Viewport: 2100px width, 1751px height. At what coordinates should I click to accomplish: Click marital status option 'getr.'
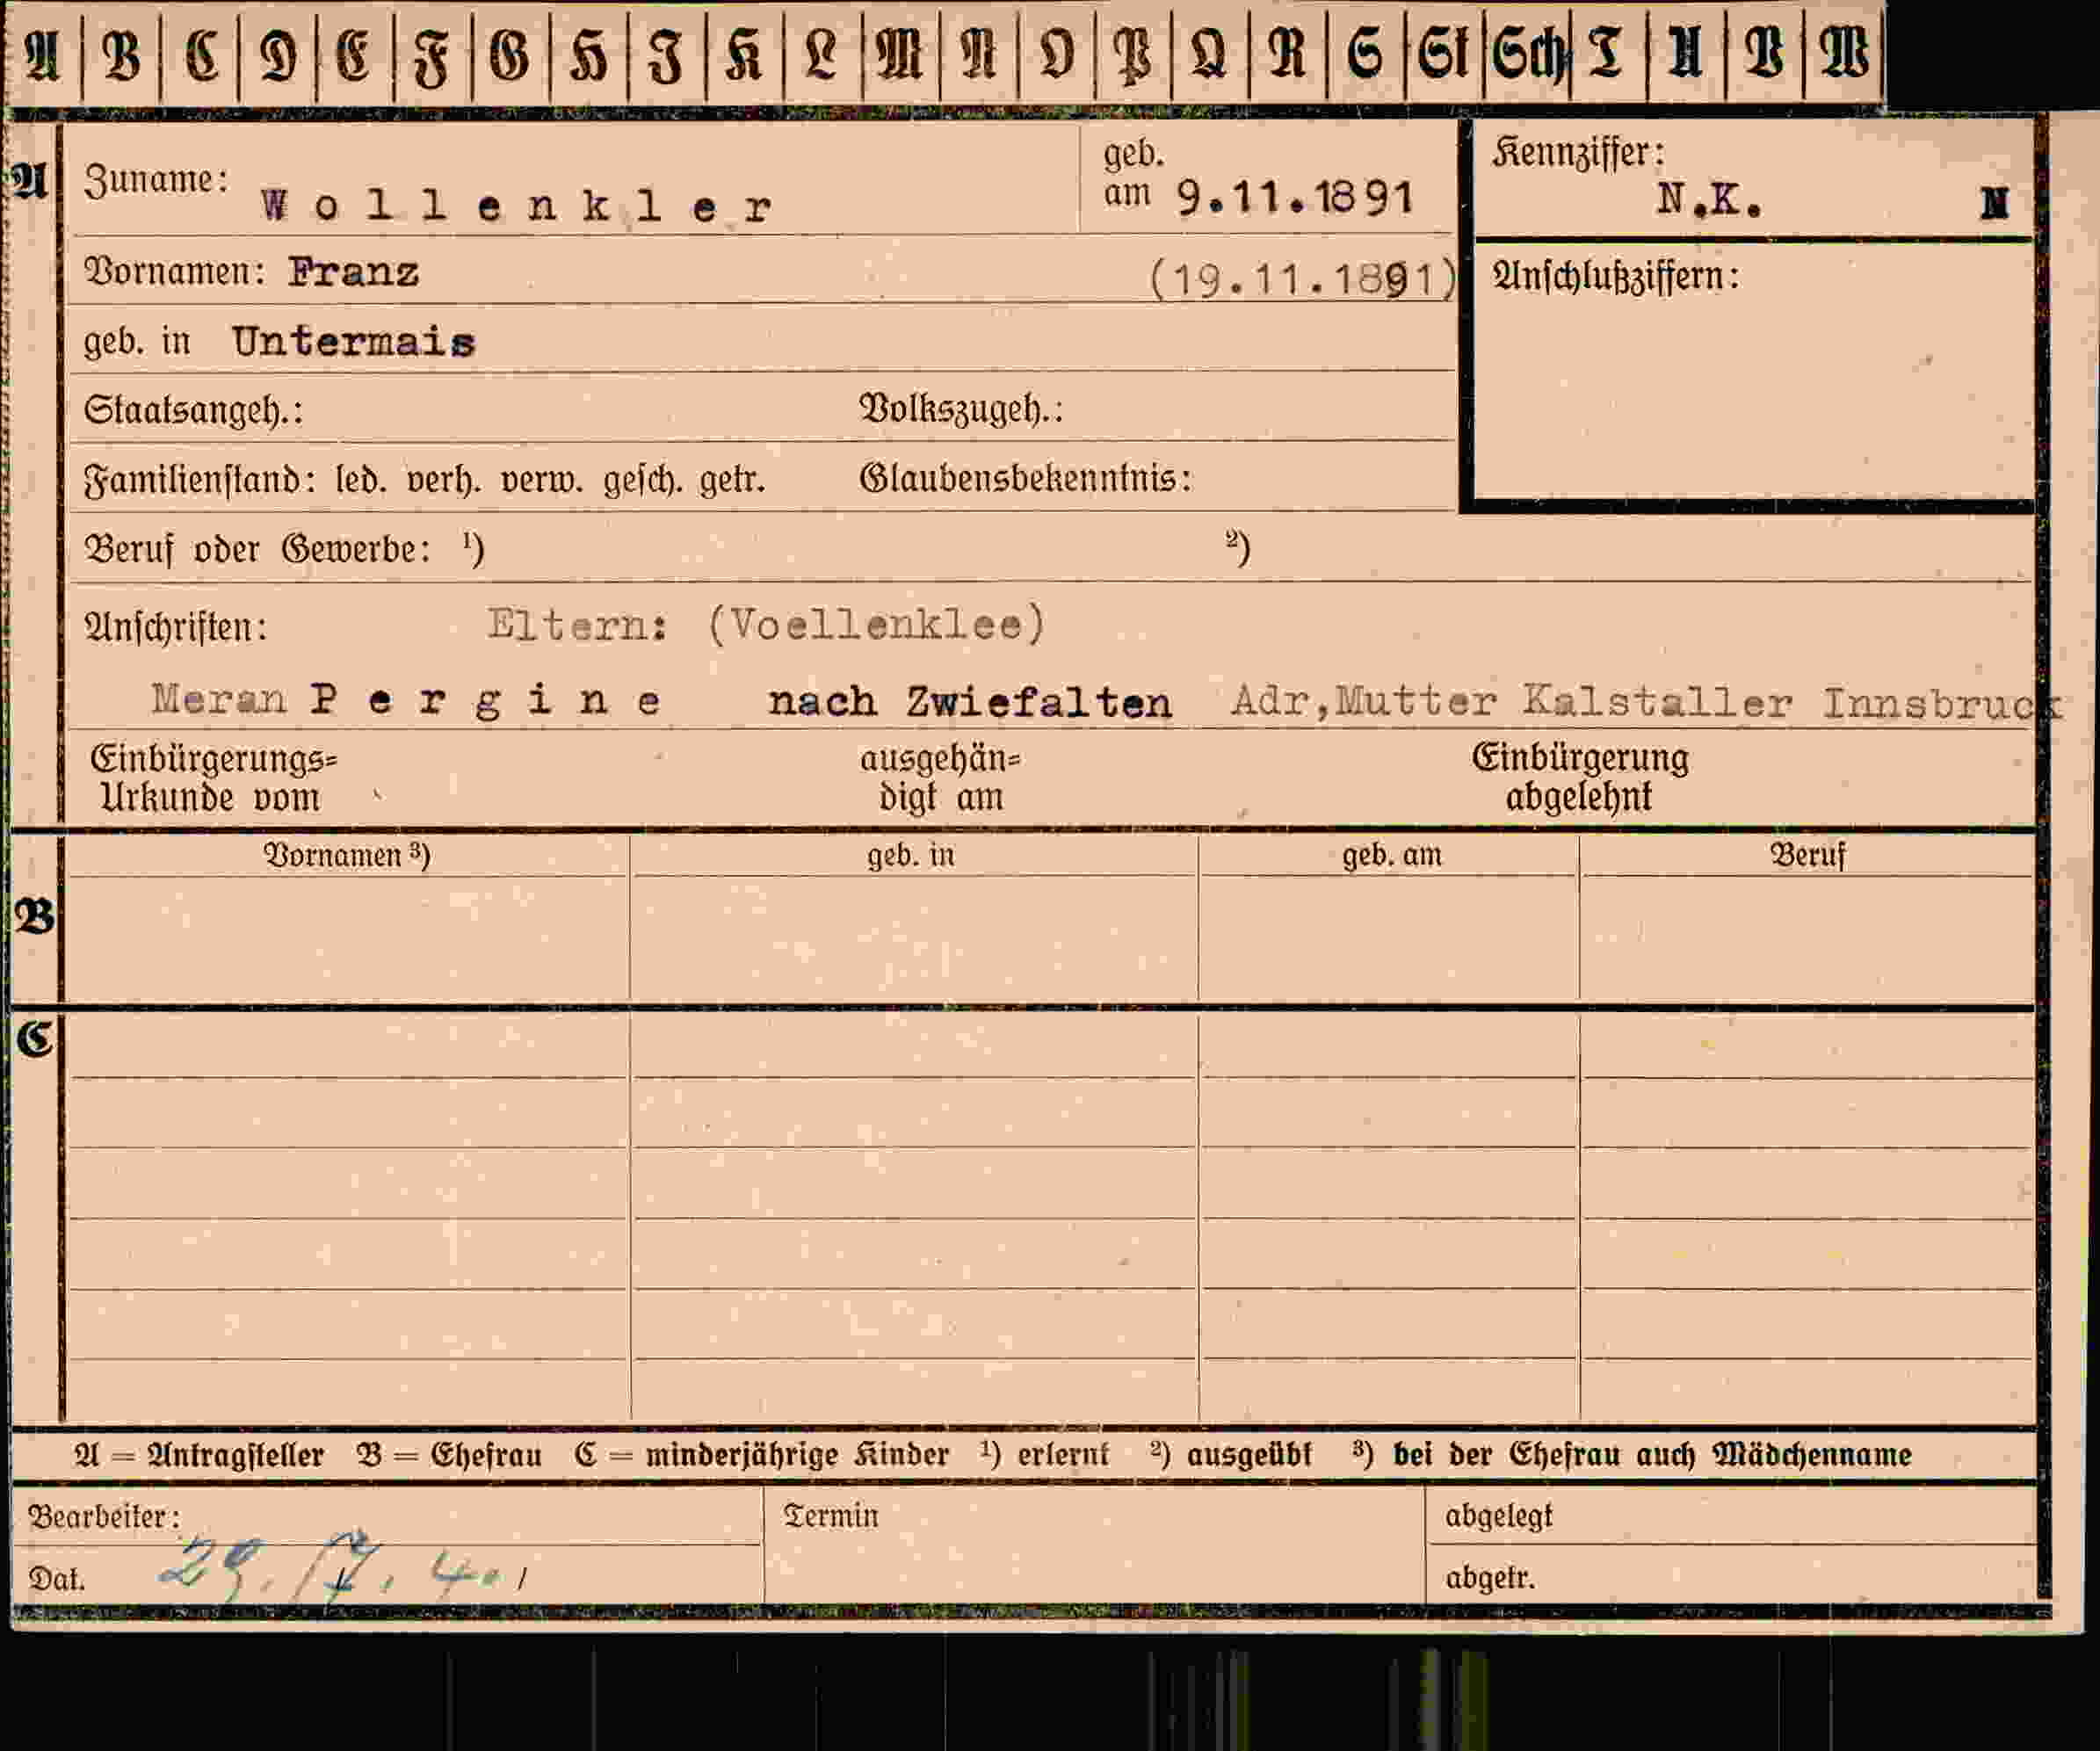(x=732, y=481)
